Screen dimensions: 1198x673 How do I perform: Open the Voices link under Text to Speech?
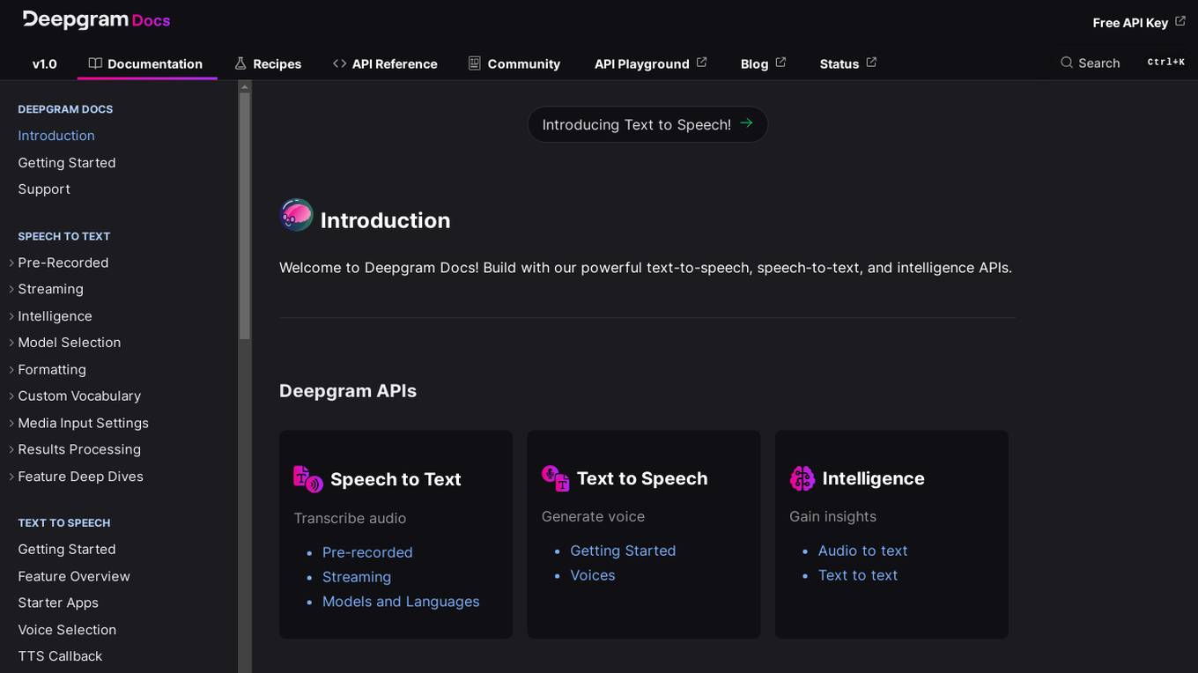pyautogui.click(x=592, y=575)
